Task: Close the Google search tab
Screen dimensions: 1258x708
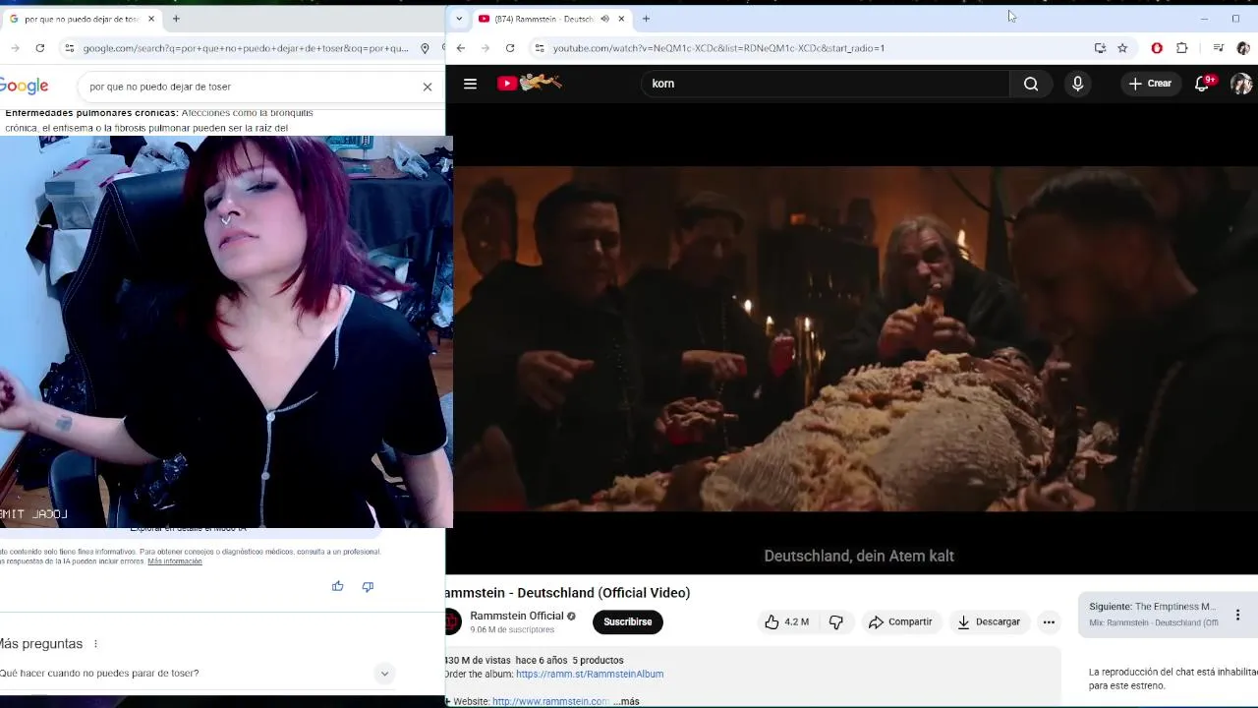Action: (x=151, y=19)
